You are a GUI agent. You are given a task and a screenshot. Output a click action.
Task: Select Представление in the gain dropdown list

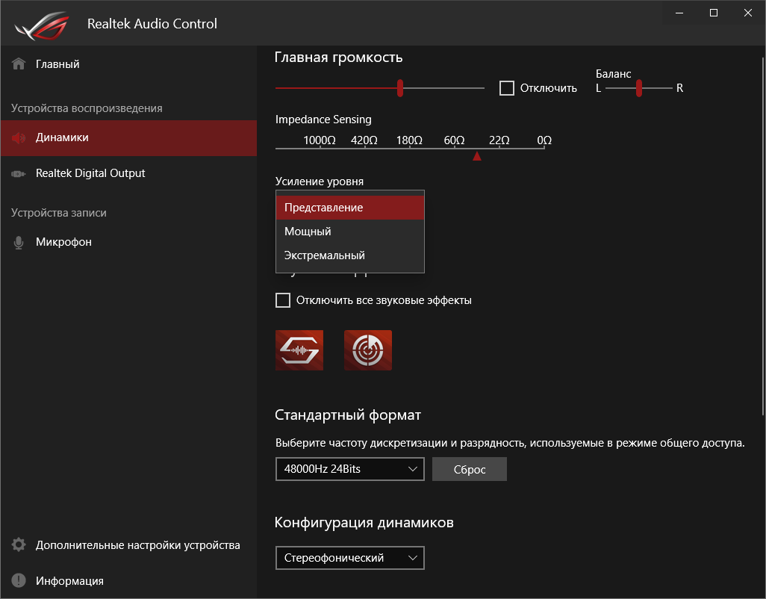pos(349,208)
